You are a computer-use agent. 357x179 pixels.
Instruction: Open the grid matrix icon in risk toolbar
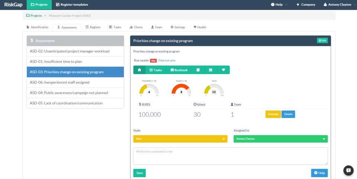click(210, 70)
